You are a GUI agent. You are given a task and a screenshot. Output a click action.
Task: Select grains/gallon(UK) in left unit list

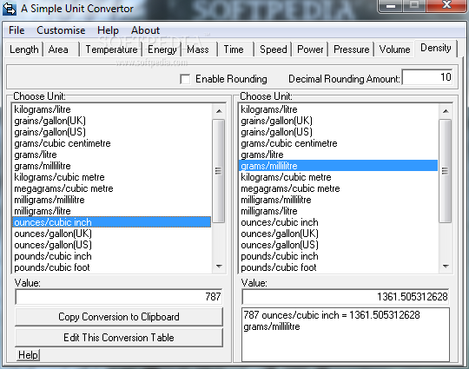coord(111,121)
